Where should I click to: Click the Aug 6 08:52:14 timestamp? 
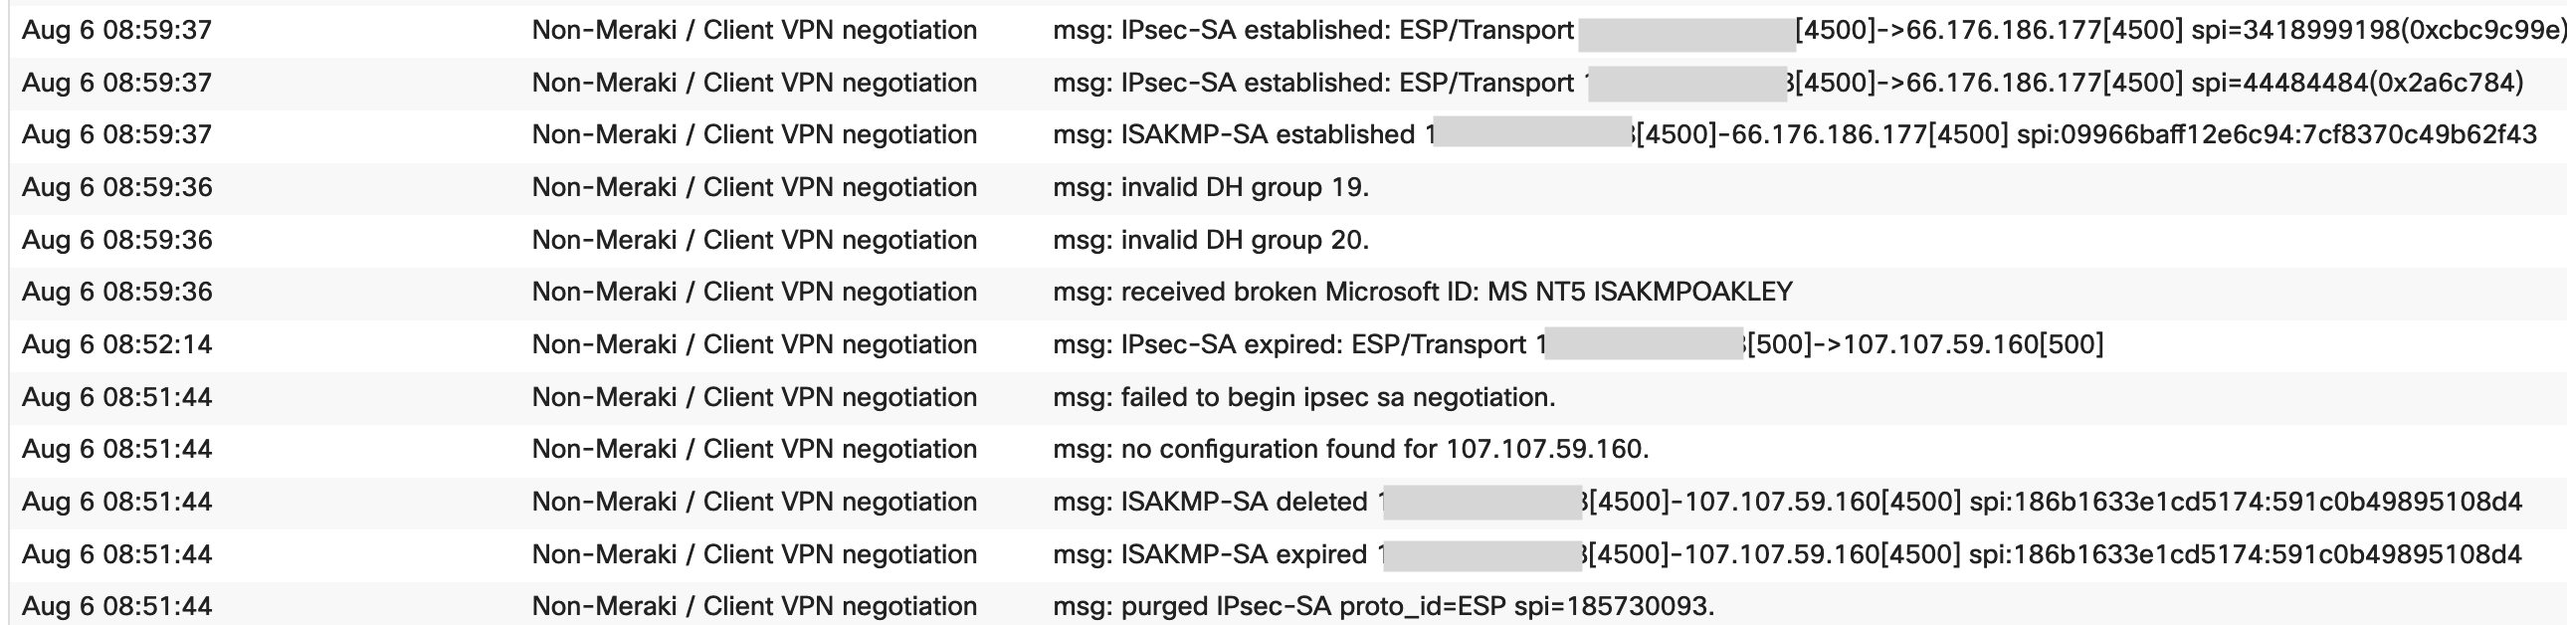(117, 345)
